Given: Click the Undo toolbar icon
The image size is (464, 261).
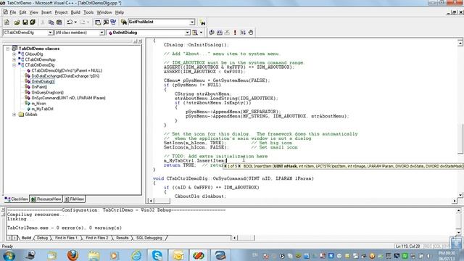Looking at the screenshot, I should [x=70, y=22].
